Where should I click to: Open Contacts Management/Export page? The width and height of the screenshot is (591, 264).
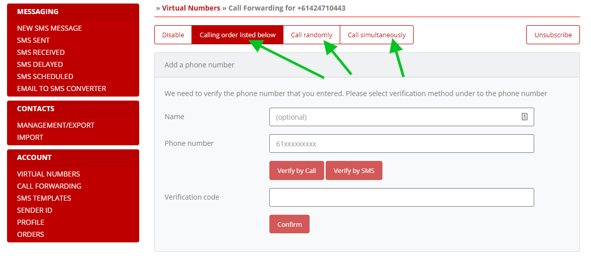coord(56,125)
